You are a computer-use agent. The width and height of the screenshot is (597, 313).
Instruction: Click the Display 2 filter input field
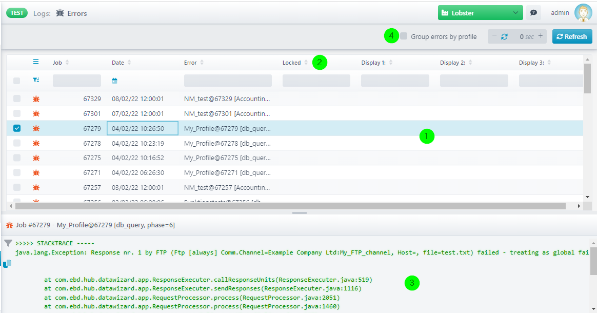pyautogui.click(x=474, y=81)
